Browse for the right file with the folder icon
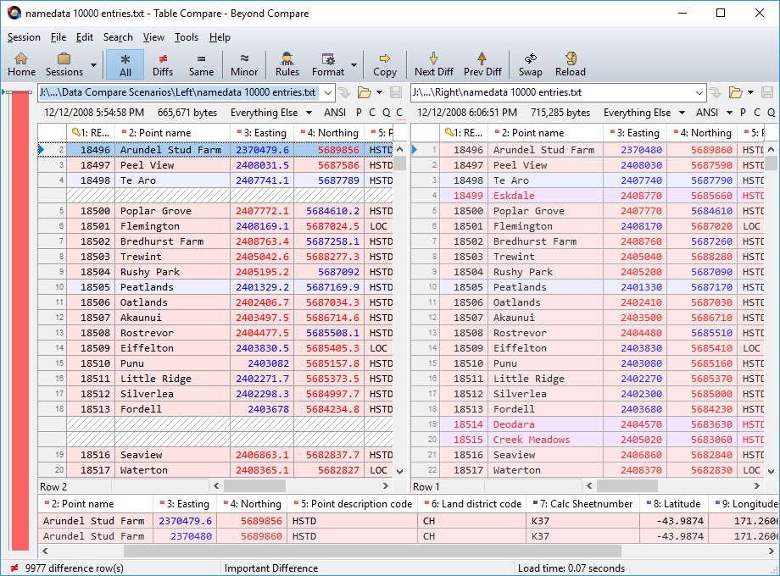 [736, 92]
